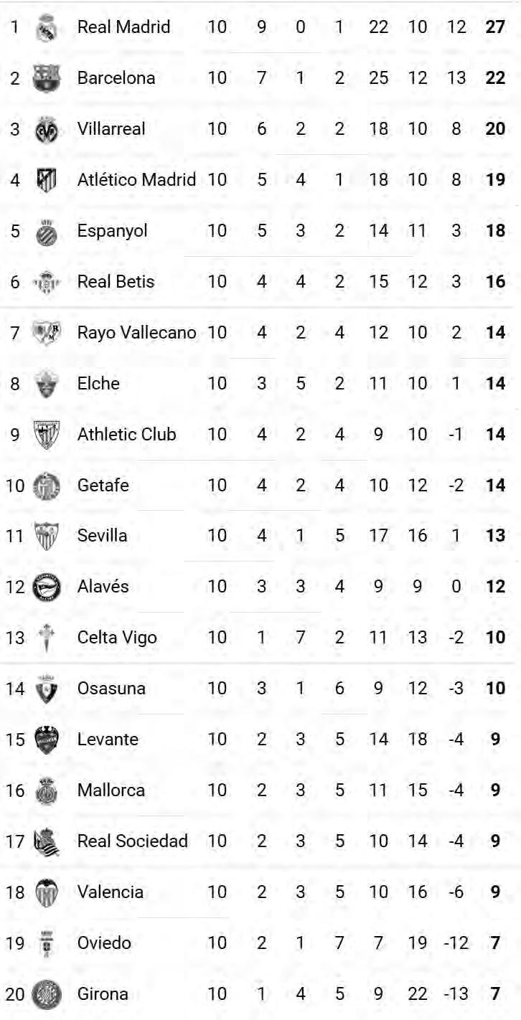The height and width of the screenshot is (1020, 521).
Task: Click the Rayo Vallecano crest icon
Action: click(x=47, y=333)
